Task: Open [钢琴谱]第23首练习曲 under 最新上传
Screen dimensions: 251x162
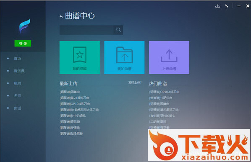Action: point(74,98)
